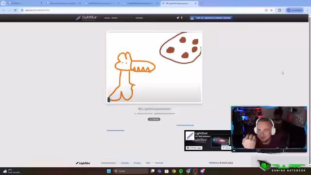The width and height of the screenshot is (311, 175).
Task: Focus the browser address bar URL
Action: (37, 10)
